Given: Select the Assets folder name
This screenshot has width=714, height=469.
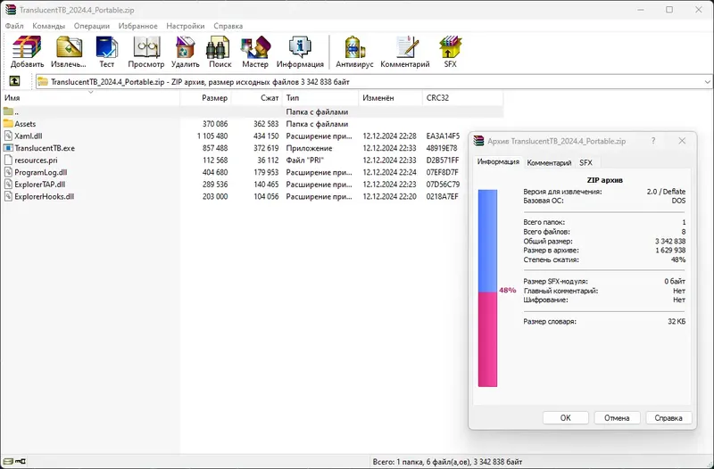Looking at the screenshot, I should [x=25, y=124].
